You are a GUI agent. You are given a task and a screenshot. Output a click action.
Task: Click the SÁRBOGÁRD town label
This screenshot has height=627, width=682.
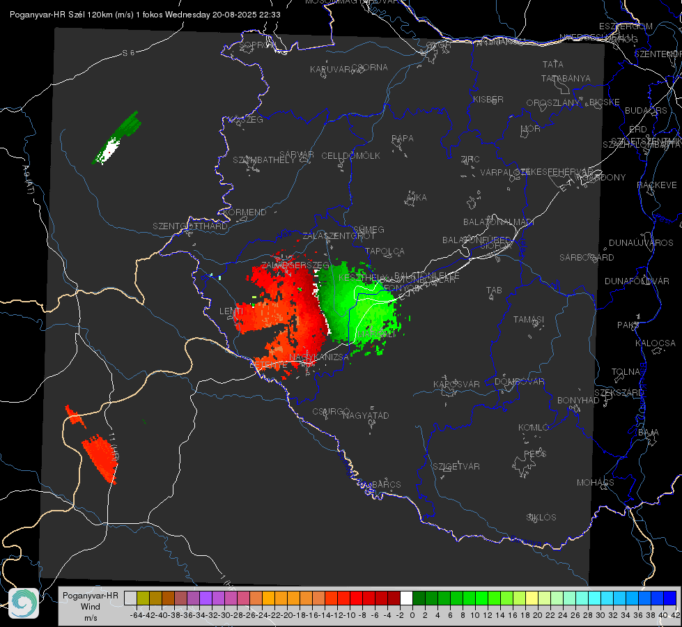point(587,258)
